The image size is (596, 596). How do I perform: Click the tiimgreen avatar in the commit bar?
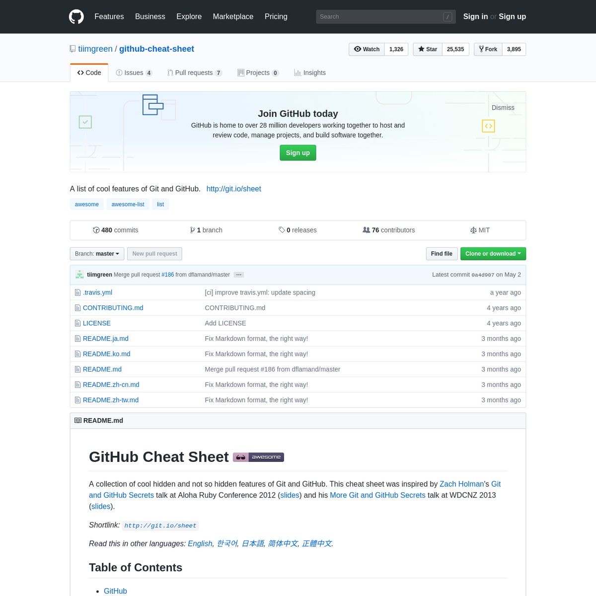tap(79, 275)
